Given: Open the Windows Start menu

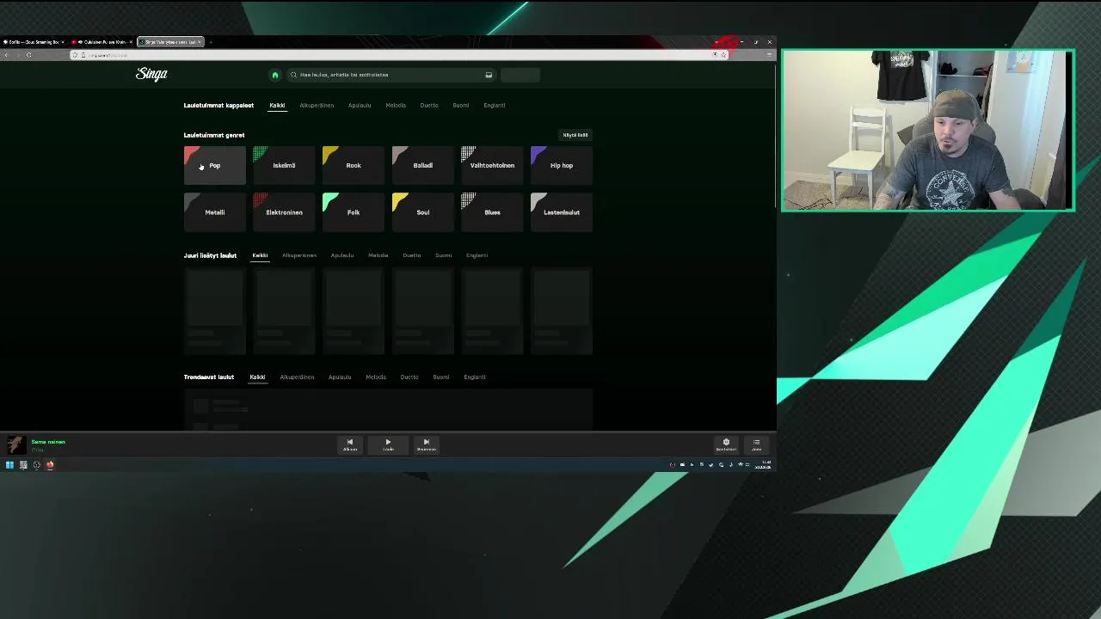Looking at the screenshot, I should coord(9,465).
